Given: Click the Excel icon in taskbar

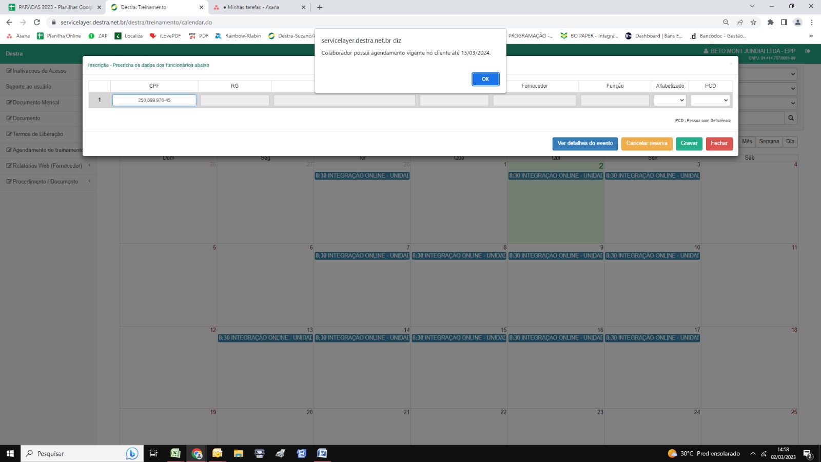Looking at the screenshot, I should click(x=175, y=453).
